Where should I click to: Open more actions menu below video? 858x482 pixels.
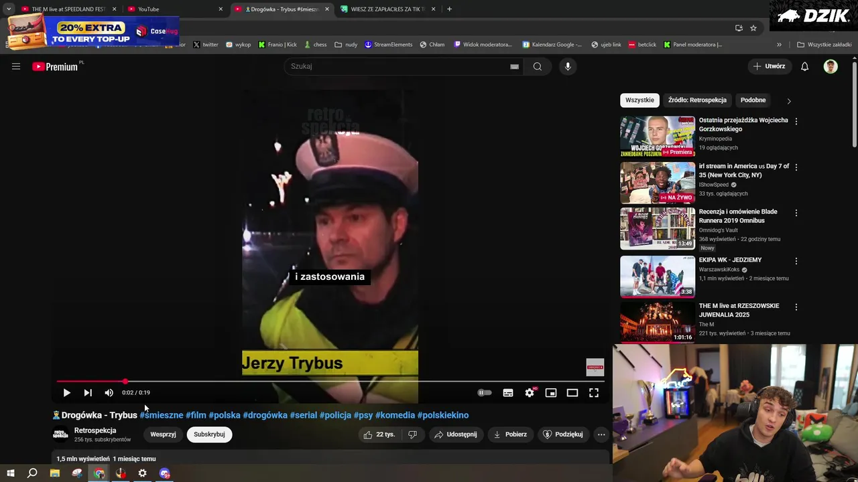click(x=601, y=434)
